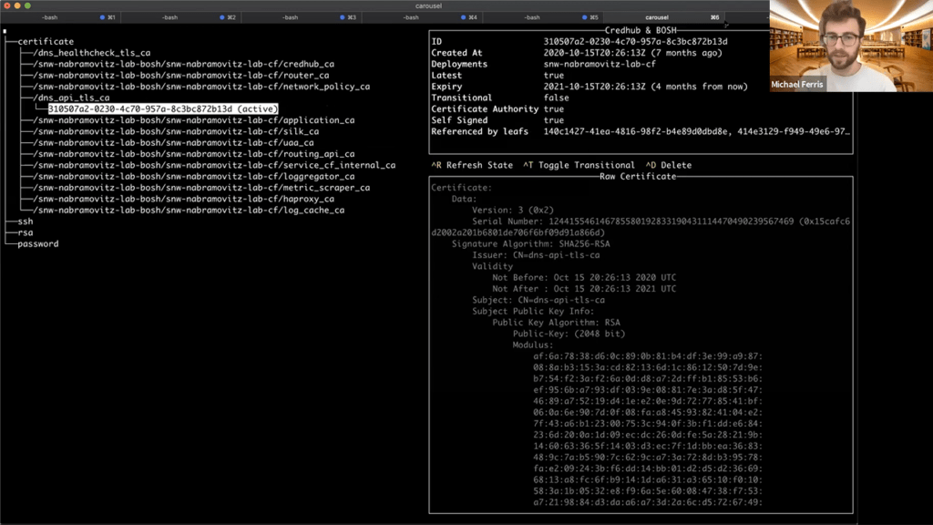This screenshot has width=933, height=525.
Task: Click the Michael Ferris webcam video thumbnail
Action: point(852,46)
